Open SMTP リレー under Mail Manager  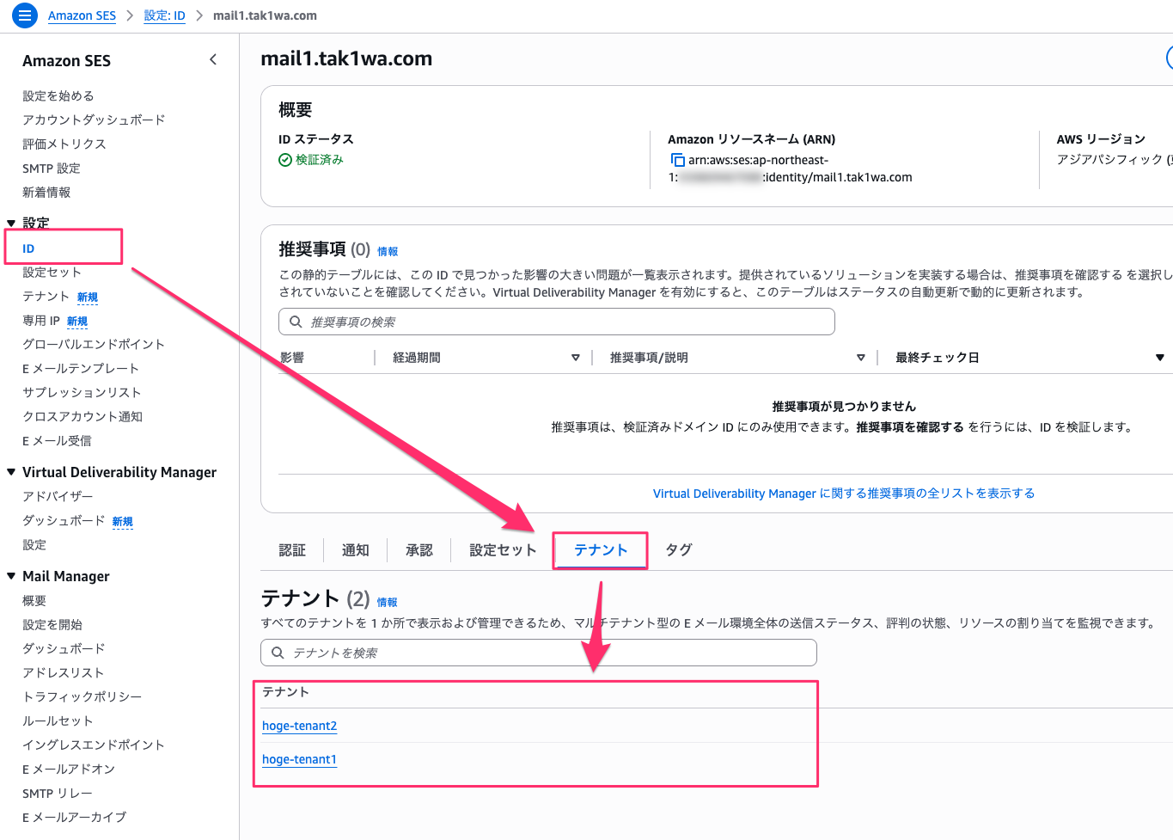click(x=58, y=794)
